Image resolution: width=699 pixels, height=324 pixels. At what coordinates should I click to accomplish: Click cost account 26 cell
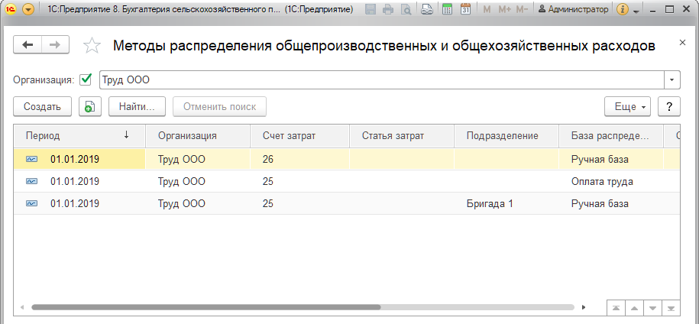[x=299, y=159]
